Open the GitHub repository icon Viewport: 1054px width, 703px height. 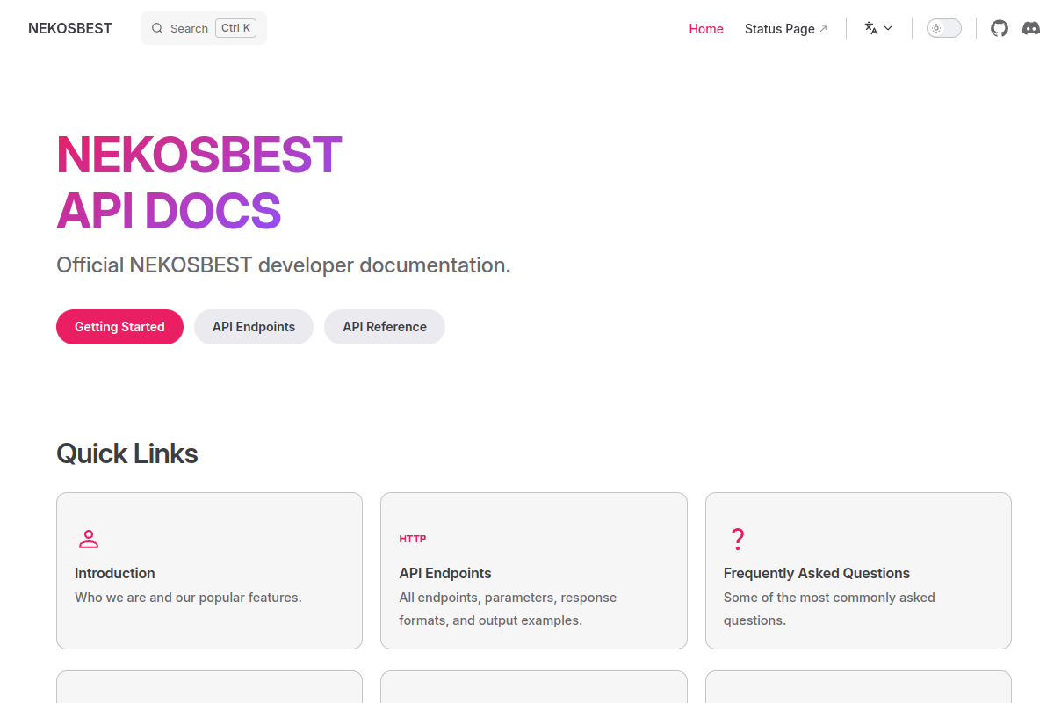(x=1000, y=28)
